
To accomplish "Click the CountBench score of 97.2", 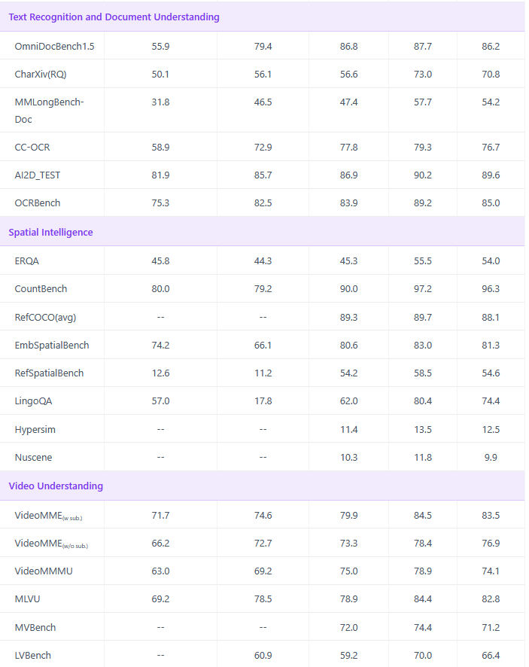I will pos(423,289).
